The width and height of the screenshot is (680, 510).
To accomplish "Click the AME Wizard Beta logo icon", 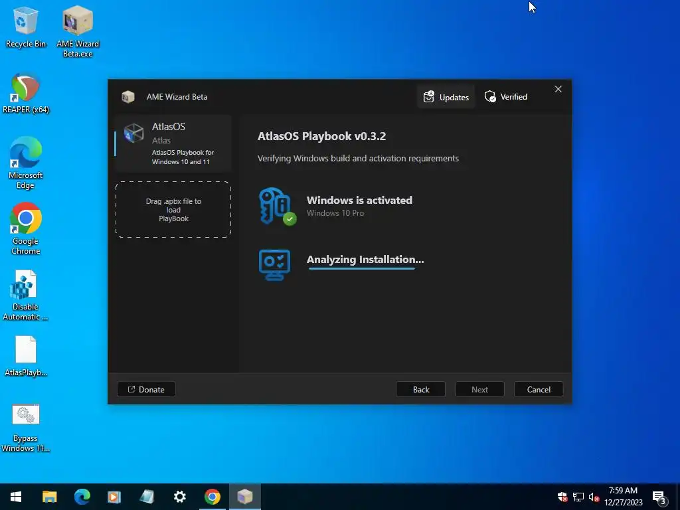I will [128, 97].
